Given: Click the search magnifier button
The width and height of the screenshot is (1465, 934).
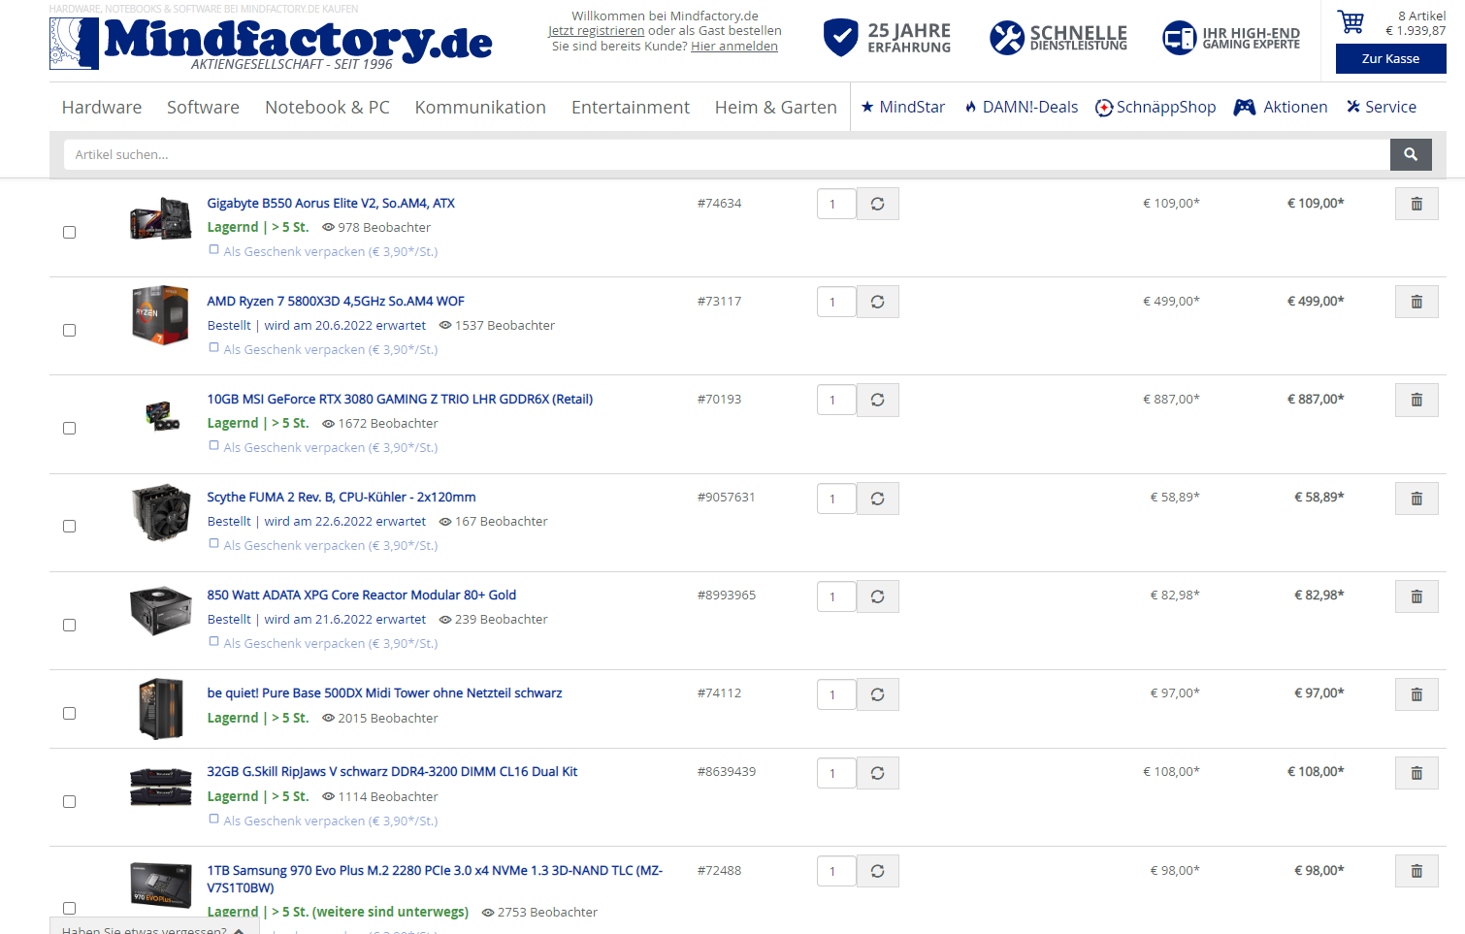Looking at the screenshot, I should point(1411,154).
